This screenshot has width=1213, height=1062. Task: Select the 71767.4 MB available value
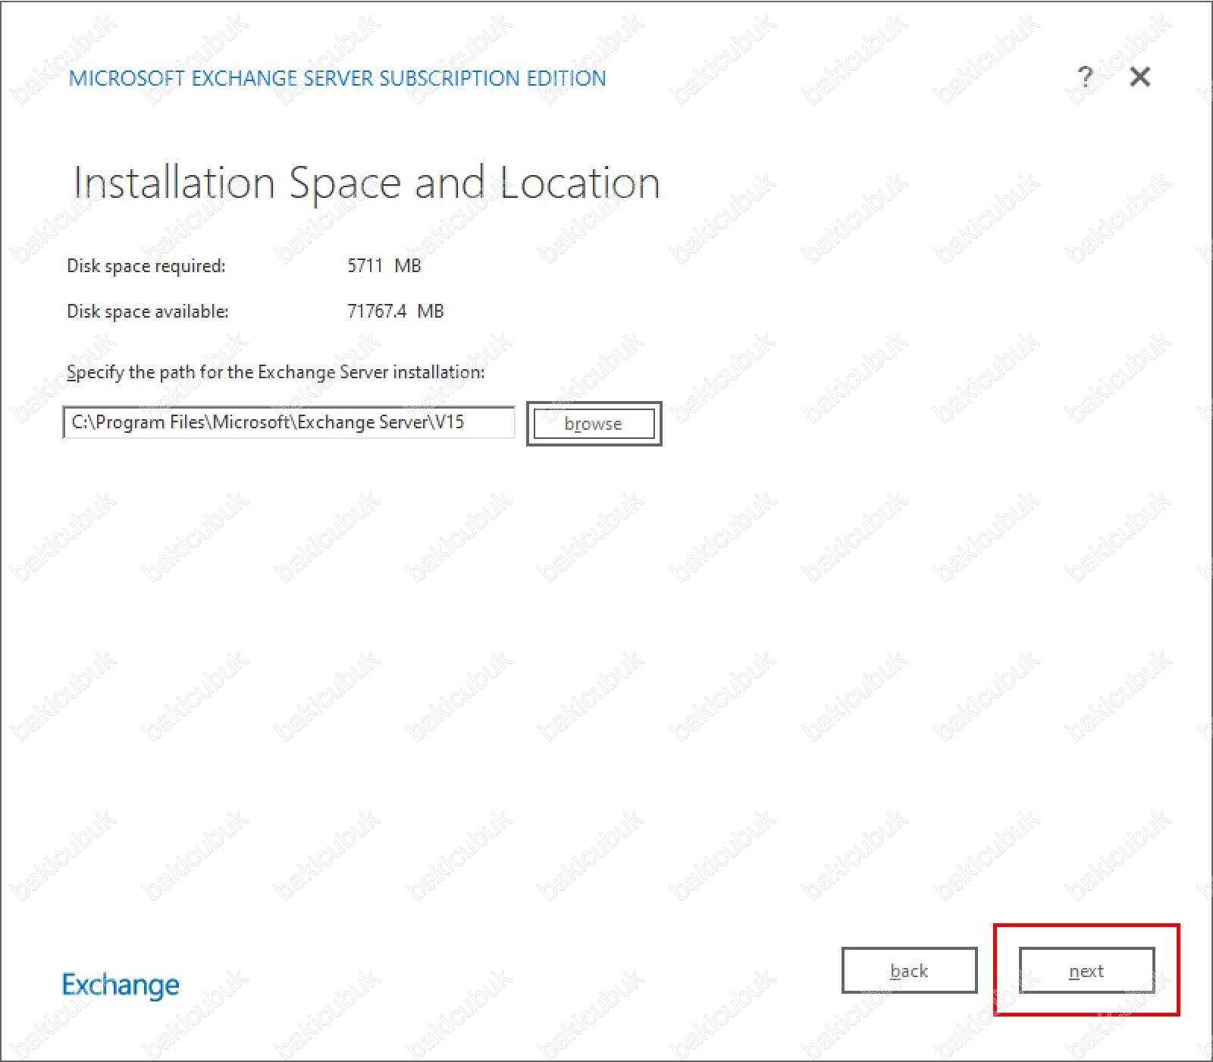(x=395, y=311)
